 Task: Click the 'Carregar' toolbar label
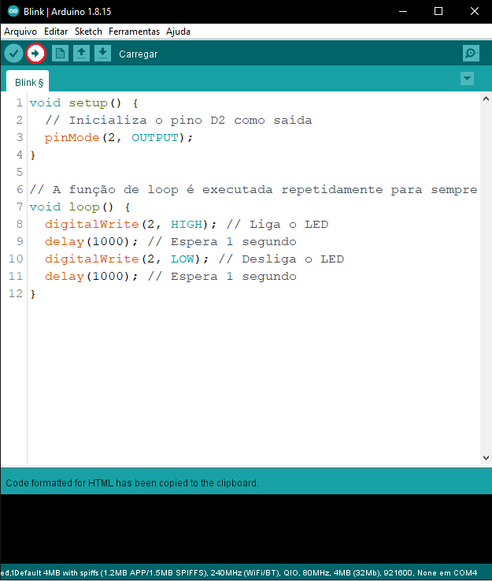(x=138, y=54)
